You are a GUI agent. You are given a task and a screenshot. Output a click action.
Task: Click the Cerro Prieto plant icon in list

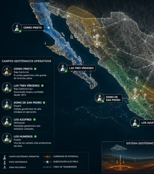[x=7, y=71]
